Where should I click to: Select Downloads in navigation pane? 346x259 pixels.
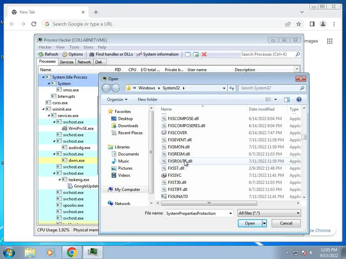click(x=125, y=126)
